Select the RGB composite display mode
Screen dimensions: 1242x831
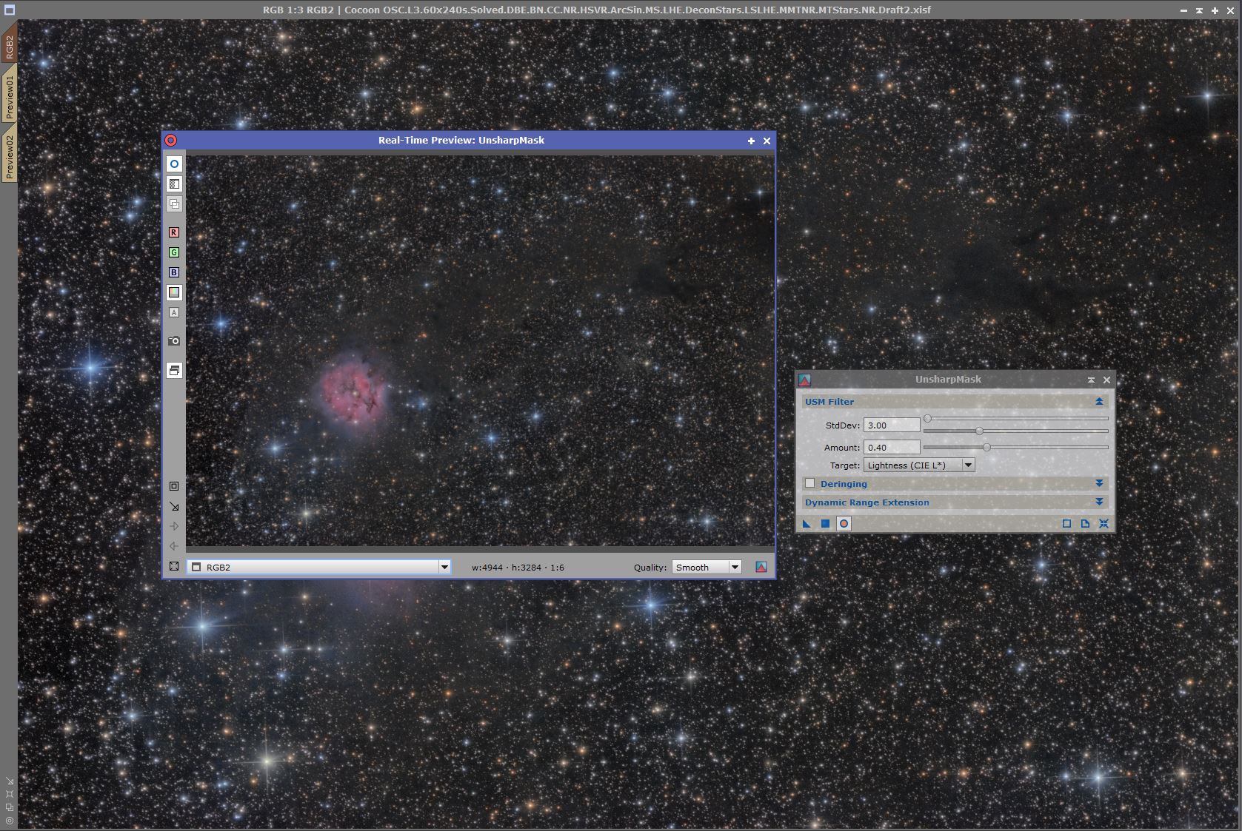tap(174, 292)
